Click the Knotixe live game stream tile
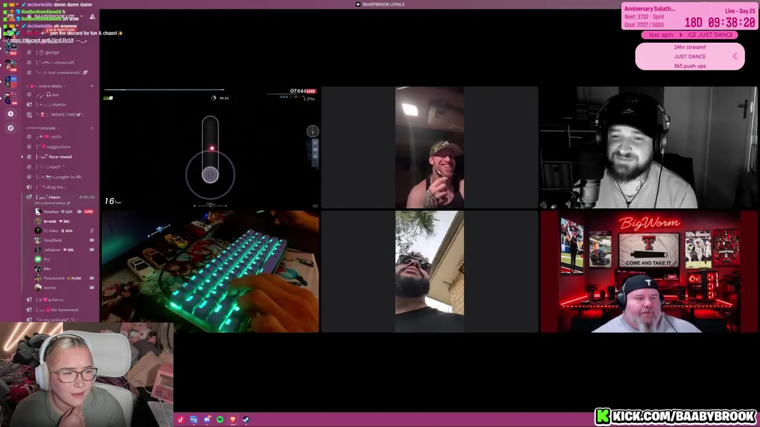This screenshot has width=760, height=427. tap(211, 148)
